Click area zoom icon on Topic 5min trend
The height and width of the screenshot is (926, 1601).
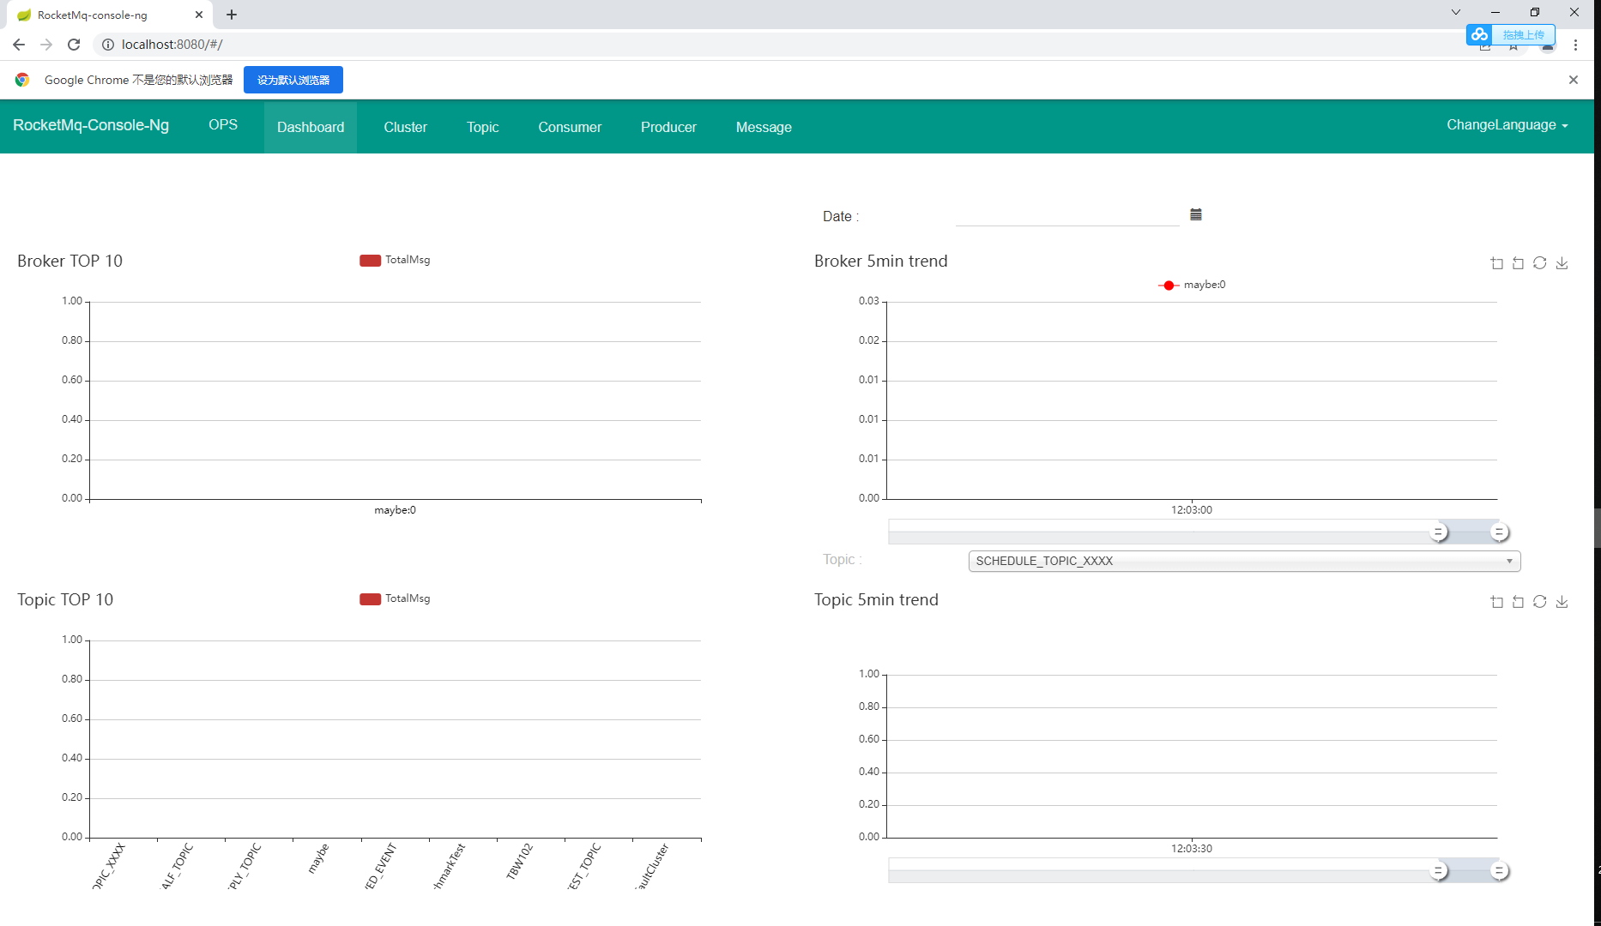coord(1497,602)
